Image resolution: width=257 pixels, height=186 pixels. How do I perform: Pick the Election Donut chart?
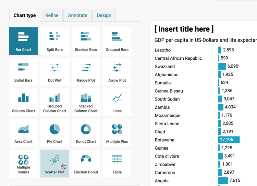click(86, 163)
